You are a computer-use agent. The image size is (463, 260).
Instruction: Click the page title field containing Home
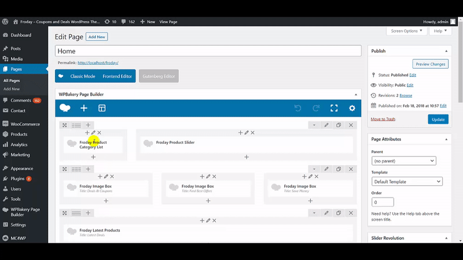[208, 51]
